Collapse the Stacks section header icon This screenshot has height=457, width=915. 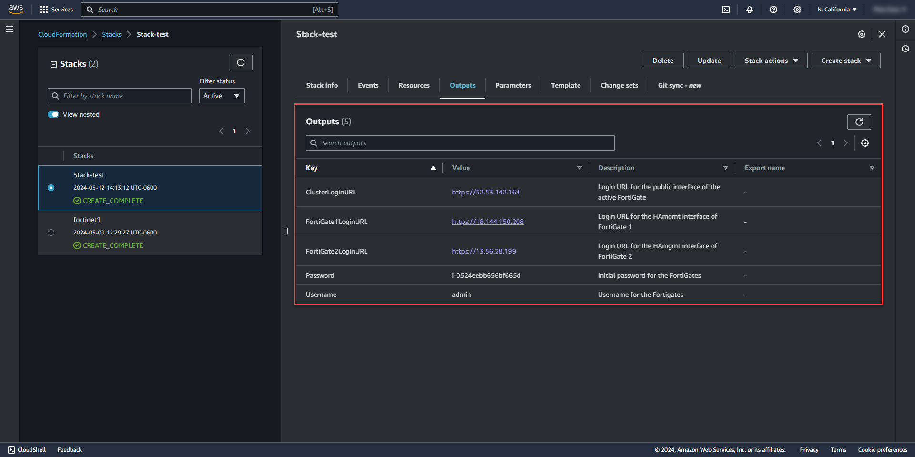[x=54, y=64]
